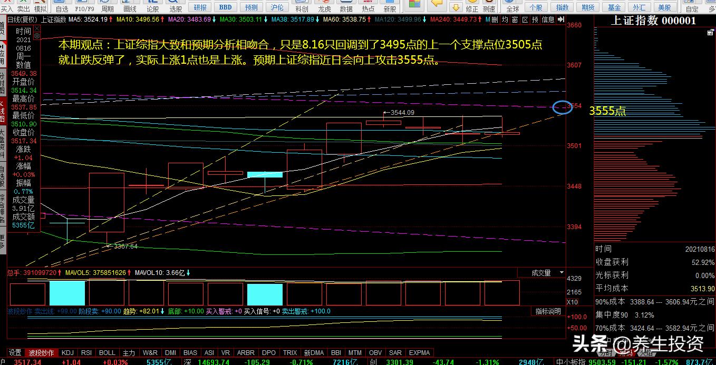
Task: Click the BBD button in toolbar
Action: (x=225, y=7)
